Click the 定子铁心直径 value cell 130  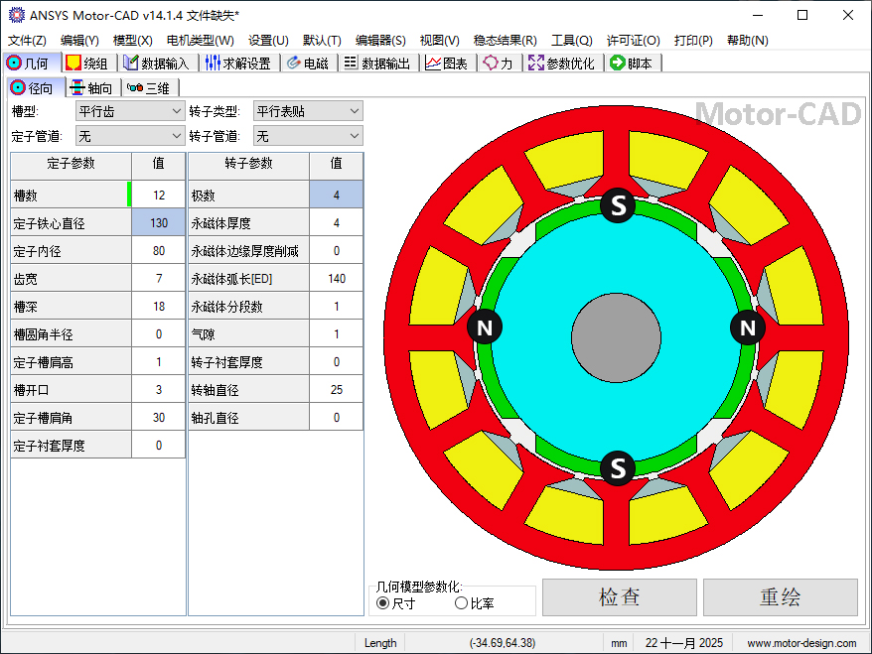click(159, 223)
